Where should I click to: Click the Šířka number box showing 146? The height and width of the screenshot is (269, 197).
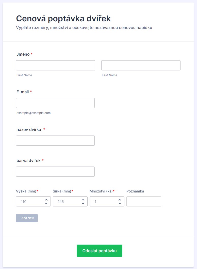pyautogui.click(x=67, y=202)
